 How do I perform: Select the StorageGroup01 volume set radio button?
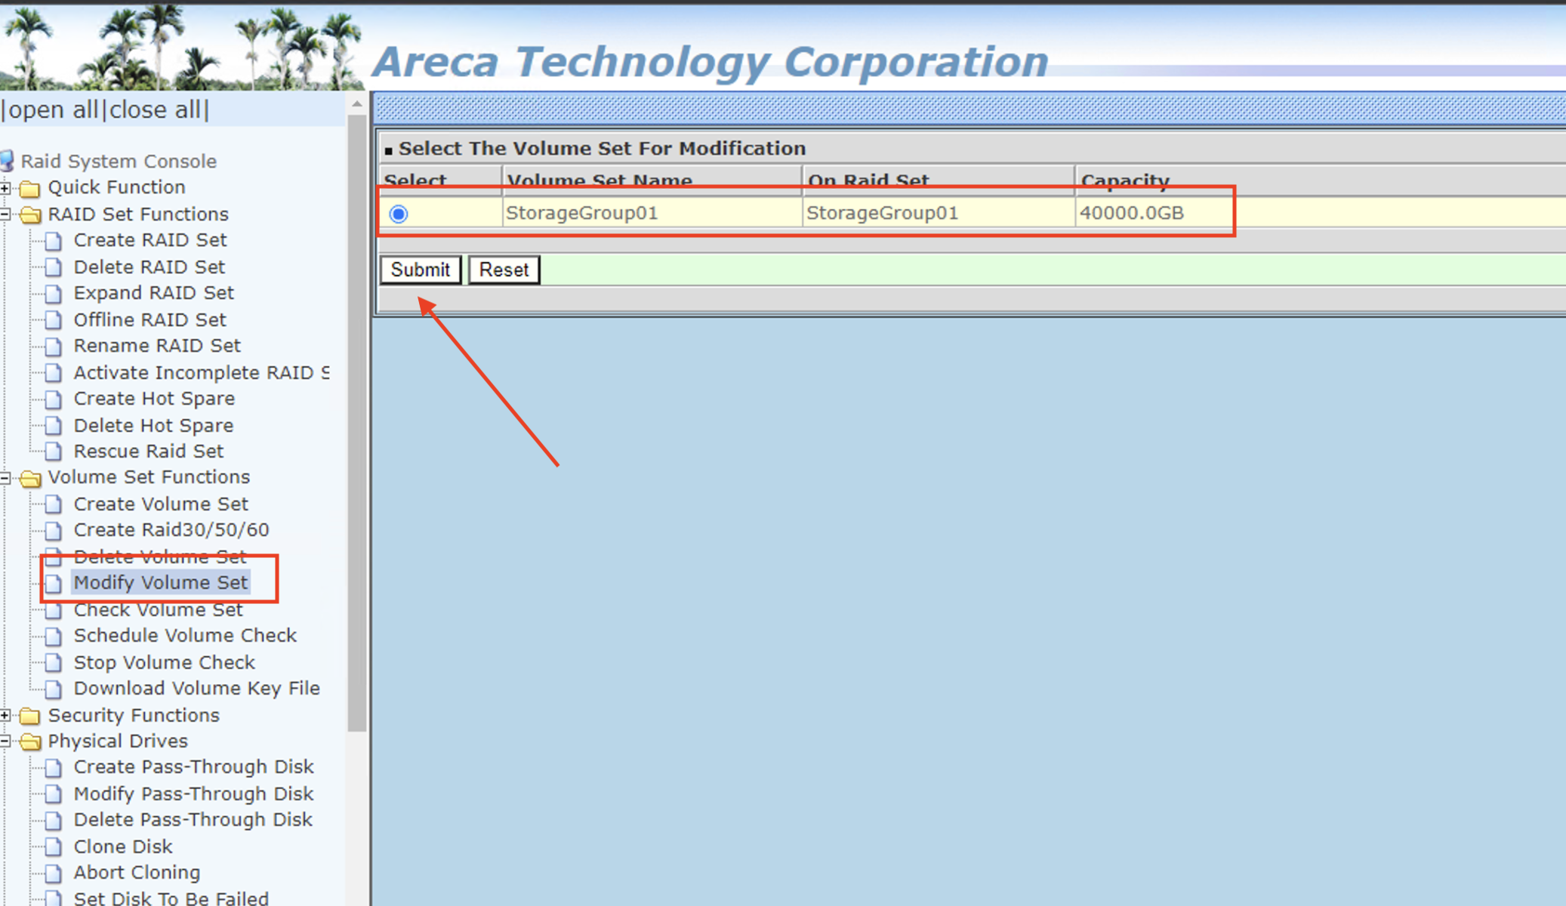399,214
